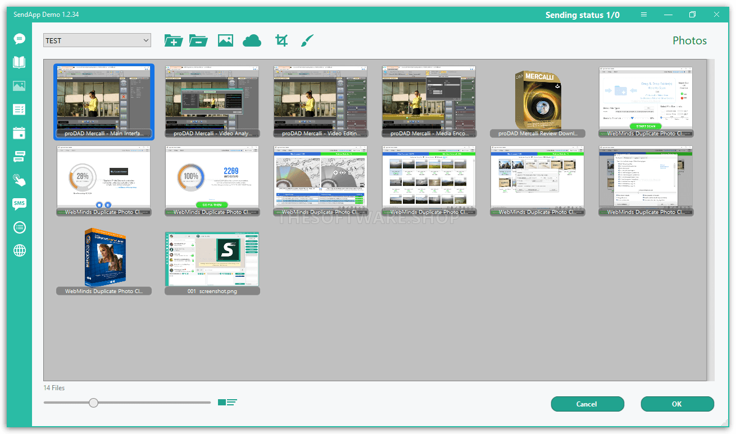Click the vertical scrollbar of the gallery
Image resolution: width=736 pixels, height=434 pixels.
711,220
